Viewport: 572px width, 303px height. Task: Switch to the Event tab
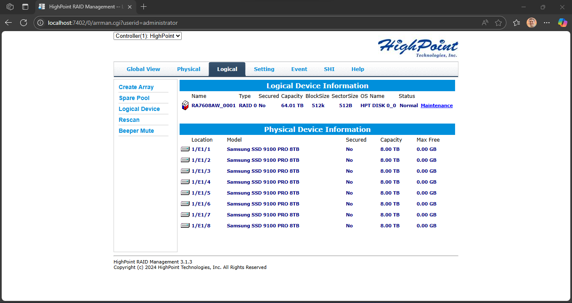[x=299, y=69]
